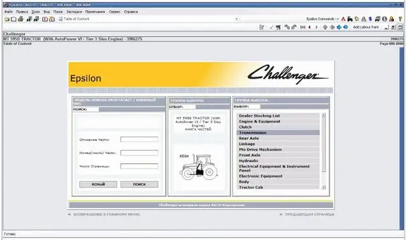Click the gray up-arrow navigation icon
Image resolution: width=408 pixels, height=240 pixels.
click(x=325, y=27)
